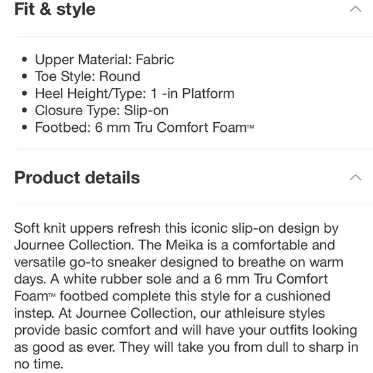
Task: Collapse the Product details section chevron
Action: (356, 177)
